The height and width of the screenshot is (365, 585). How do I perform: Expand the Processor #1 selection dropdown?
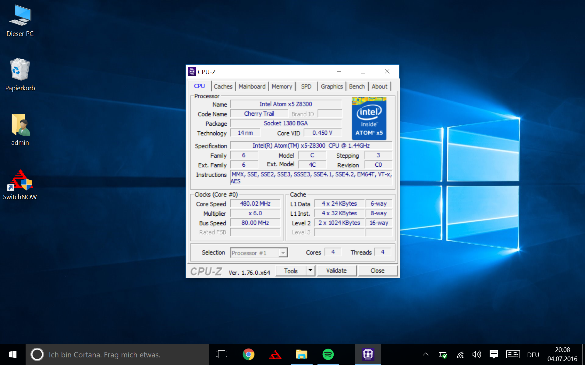283,253
